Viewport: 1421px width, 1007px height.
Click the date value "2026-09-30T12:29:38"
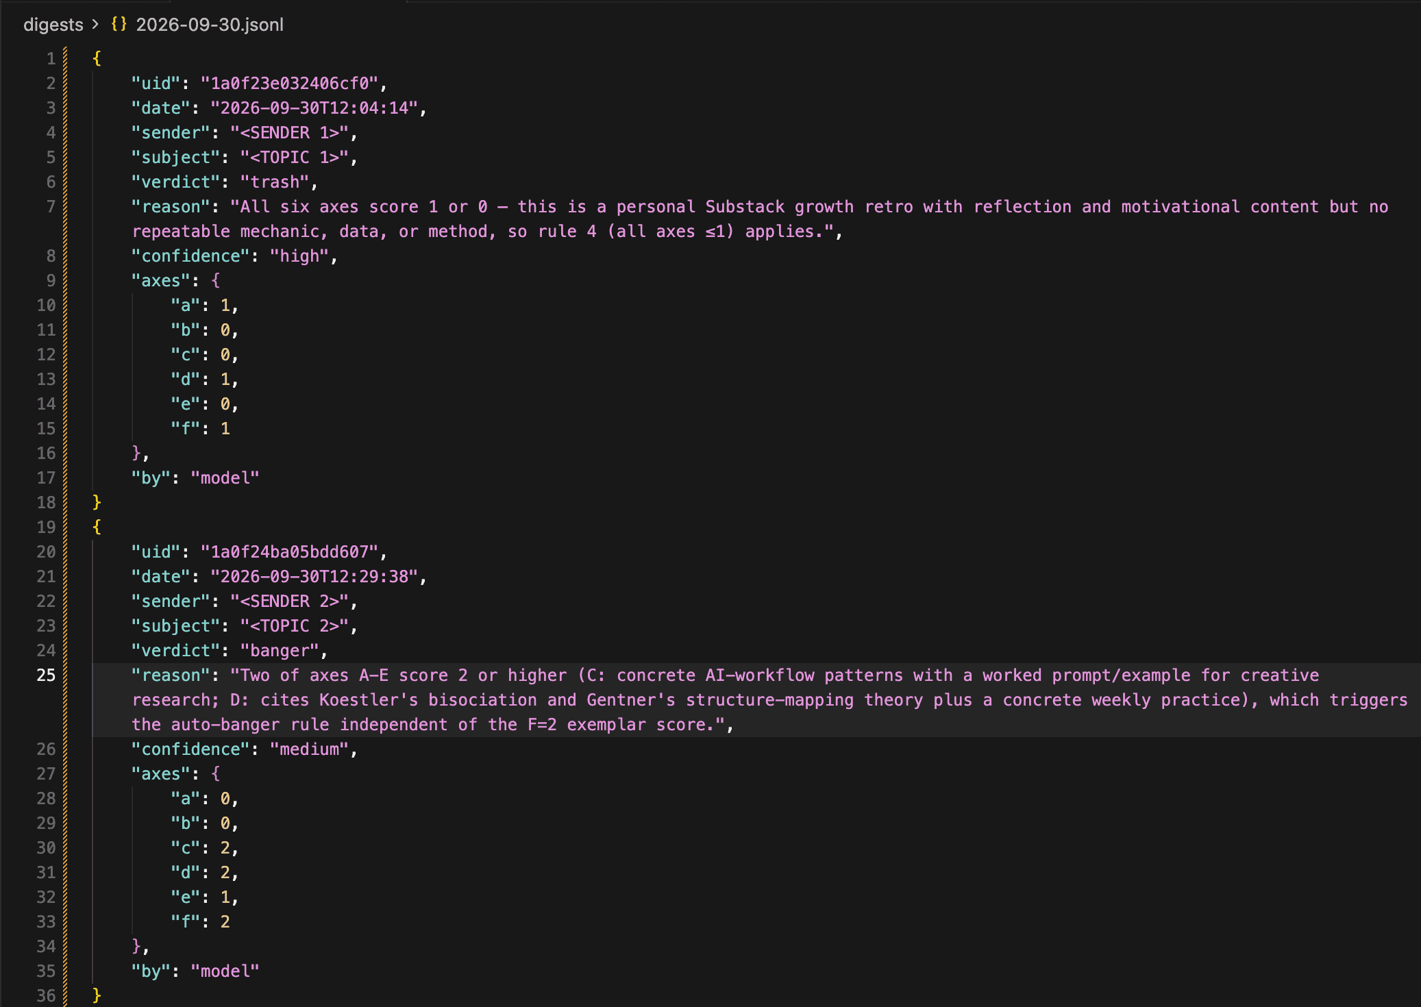314,577
